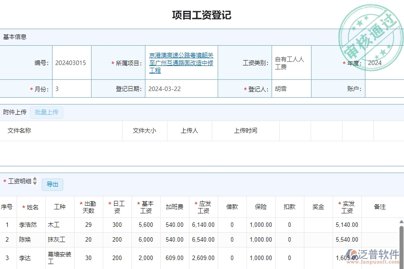Sort by the 实发工资 column header
The height and width of the screenshot is (269, 404).
pos(347,207)
